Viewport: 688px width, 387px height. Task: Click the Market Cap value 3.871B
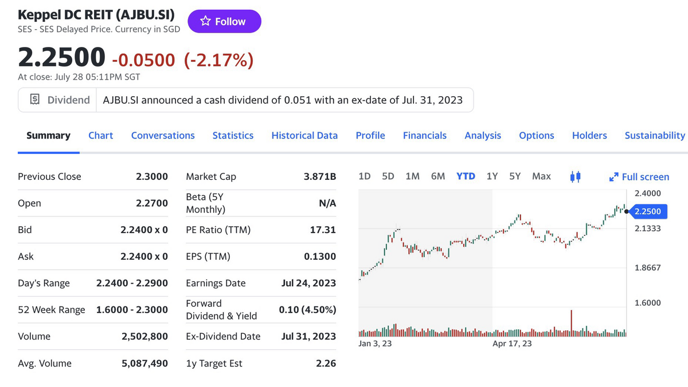pos(320,176)
